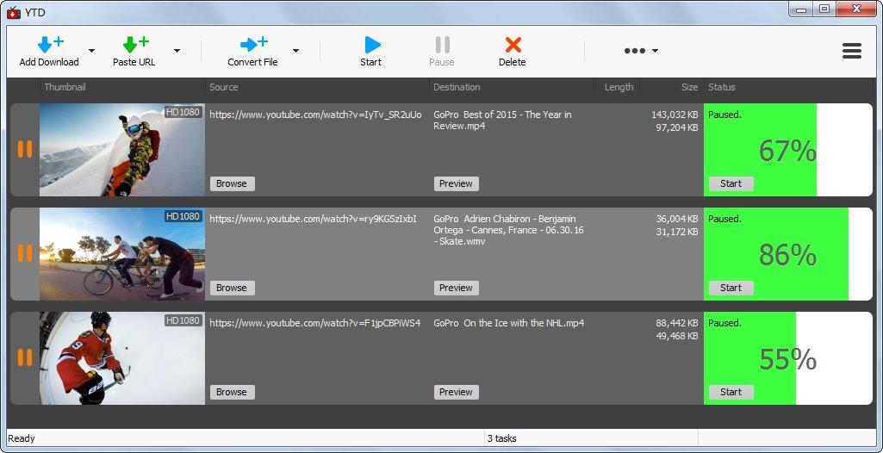Click the Paused. label of the 55% row
Viewport: 883px width, 453px height.
[x=724, y=323]
